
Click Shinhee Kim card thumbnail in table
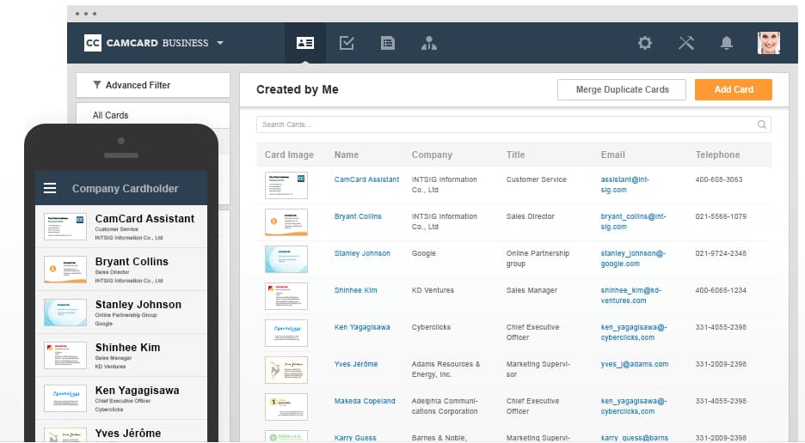pos(286,296)
